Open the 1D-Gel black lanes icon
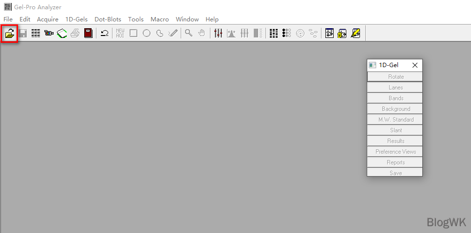Viewport: 471px width, 233px height. tap(273, 33)
